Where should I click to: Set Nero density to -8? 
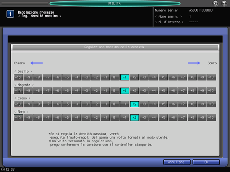tap(38, 117)
